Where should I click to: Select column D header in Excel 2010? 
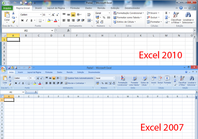pos(51,36)
